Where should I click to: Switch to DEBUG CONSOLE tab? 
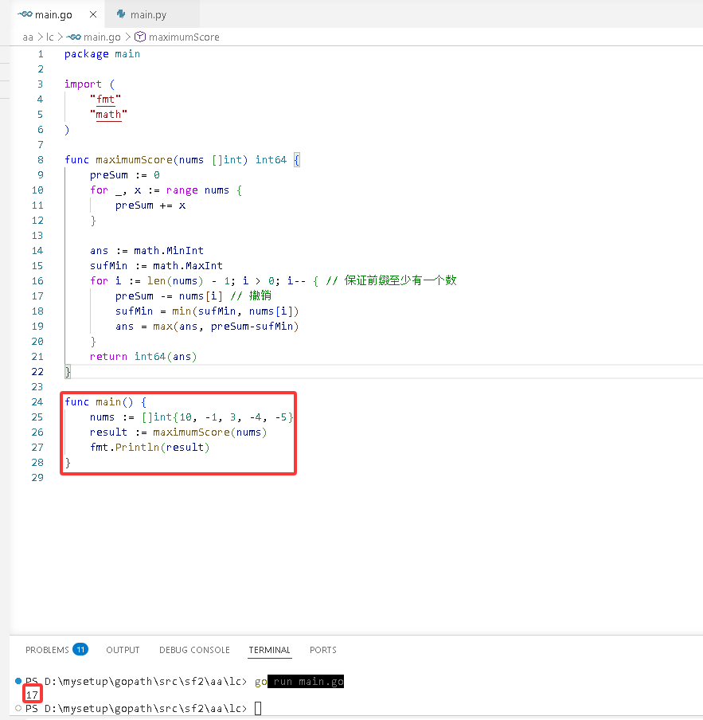pos(194,650)
